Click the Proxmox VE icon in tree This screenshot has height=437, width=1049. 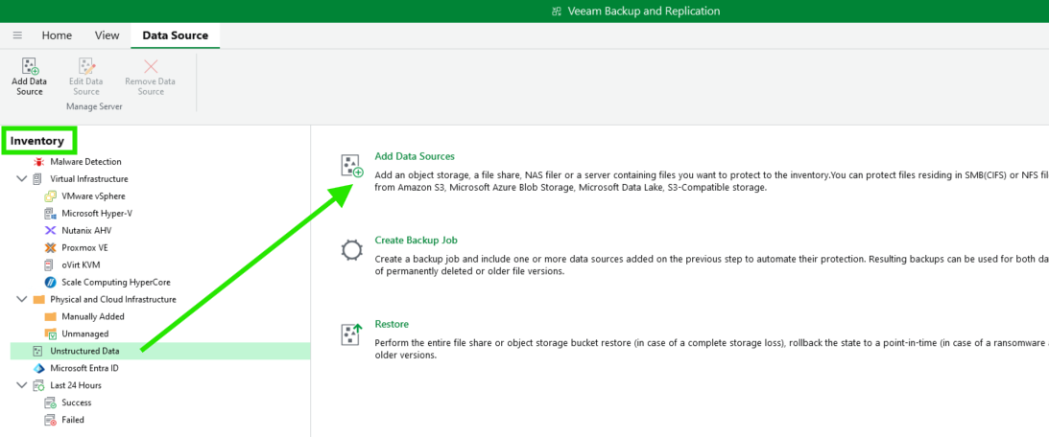(x=51, y=248)
